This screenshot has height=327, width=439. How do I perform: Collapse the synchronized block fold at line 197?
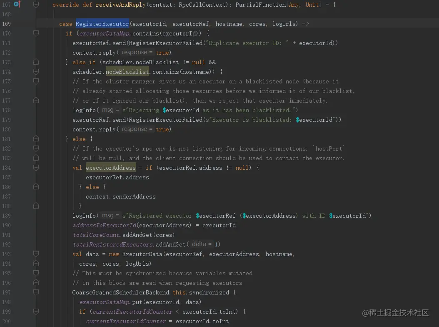(36, 292)
